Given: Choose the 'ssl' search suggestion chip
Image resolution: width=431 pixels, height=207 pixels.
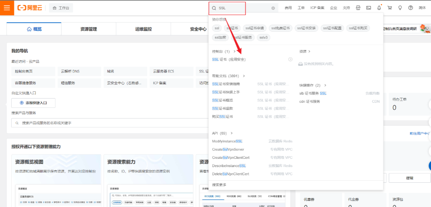Looking at the screenshot, I should [x=217, y=28].
